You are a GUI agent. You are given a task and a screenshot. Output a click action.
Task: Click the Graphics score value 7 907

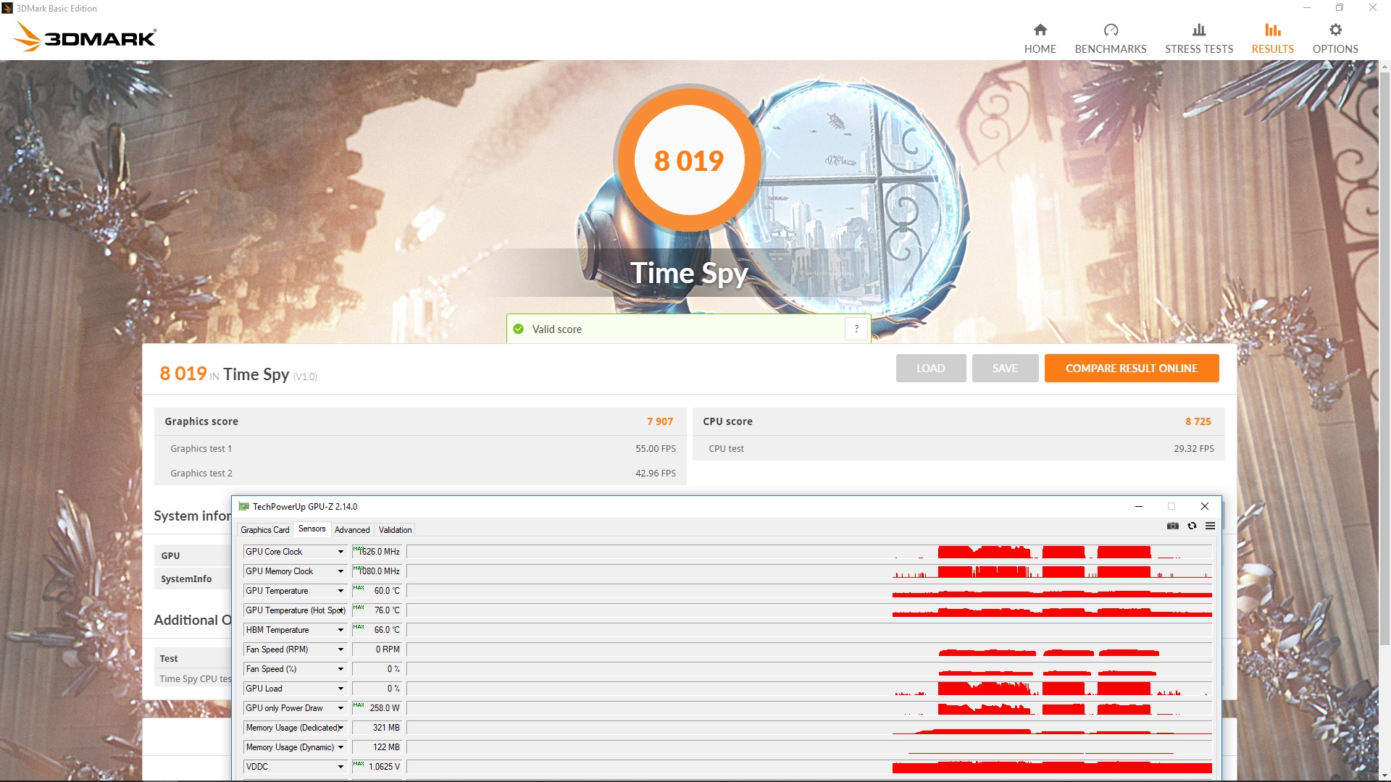pos(659,421)
